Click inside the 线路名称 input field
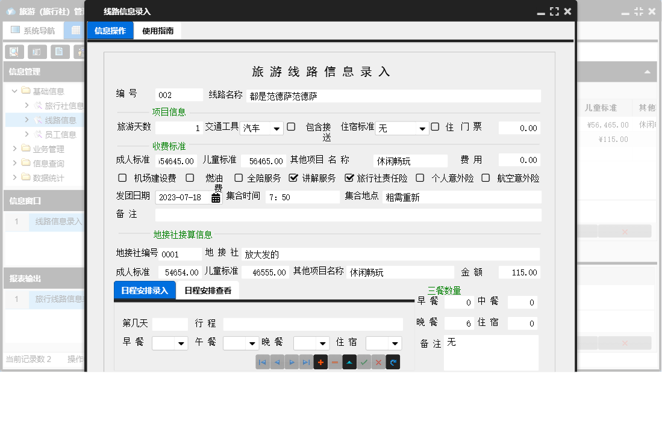The image size is (662, 424). 392,94
